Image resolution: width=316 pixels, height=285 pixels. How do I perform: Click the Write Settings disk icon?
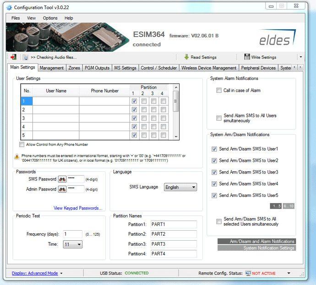247,57
